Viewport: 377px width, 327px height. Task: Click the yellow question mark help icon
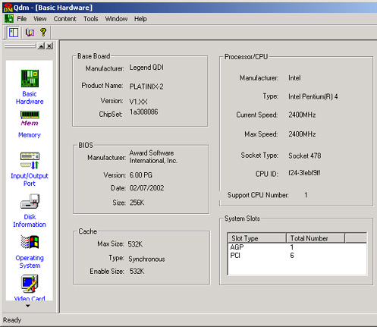pyautogui.click(x=43, y=33)
